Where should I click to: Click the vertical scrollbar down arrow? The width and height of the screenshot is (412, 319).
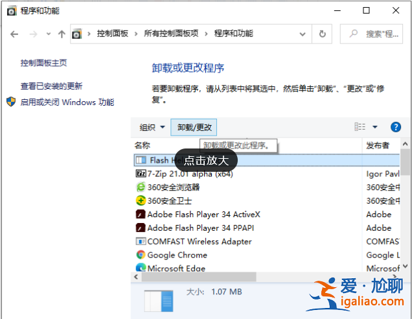(405, 266)
